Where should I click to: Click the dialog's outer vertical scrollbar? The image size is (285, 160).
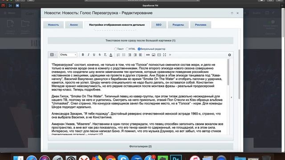[x=239, y=74]
